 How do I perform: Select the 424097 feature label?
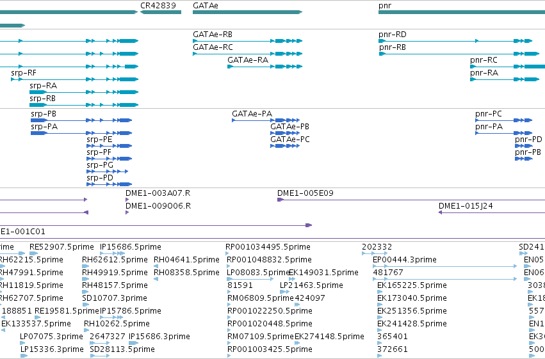pyautogui.click(x=310, y=299)
